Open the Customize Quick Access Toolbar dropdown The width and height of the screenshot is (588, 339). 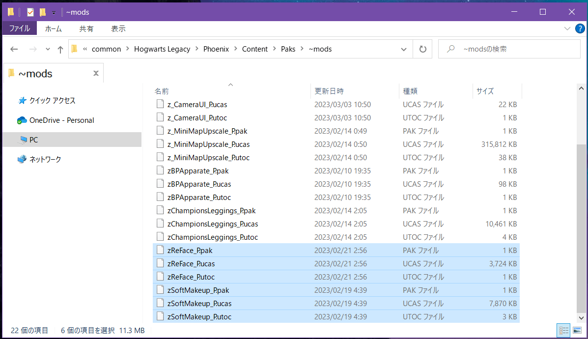[x=54, y=13]
